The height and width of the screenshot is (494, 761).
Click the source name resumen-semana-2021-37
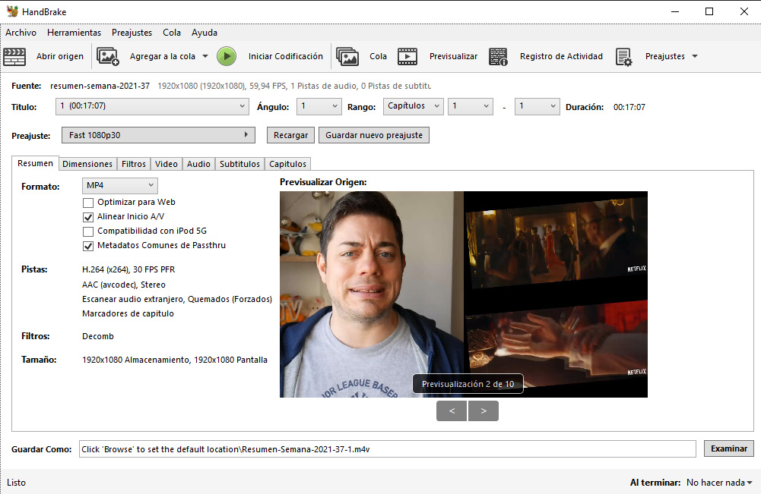pyautogui.click(x=100, y=86)
